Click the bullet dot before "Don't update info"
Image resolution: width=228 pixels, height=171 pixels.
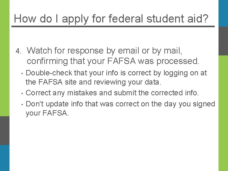pos(21,104)
